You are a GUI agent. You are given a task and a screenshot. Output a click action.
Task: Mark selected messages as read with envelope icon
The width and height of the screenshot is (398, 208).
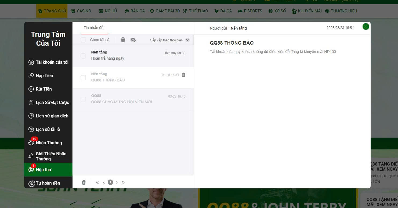click(x=133, y=40)
